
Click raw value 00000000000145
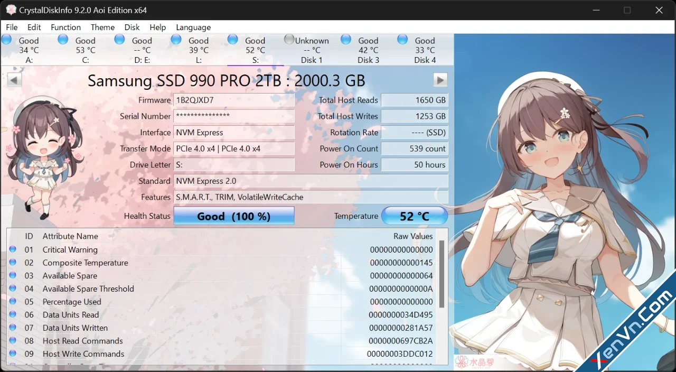point(401,263)
